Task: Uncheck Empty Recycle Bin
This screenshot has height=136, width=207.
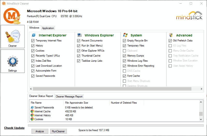Action: (x=124, y=41)
